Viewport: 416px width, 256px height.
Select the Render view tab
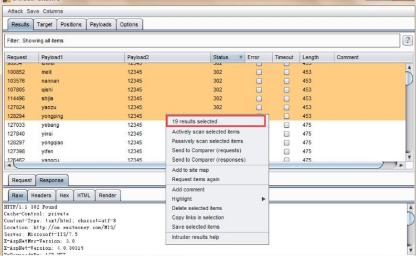point(107,195)
